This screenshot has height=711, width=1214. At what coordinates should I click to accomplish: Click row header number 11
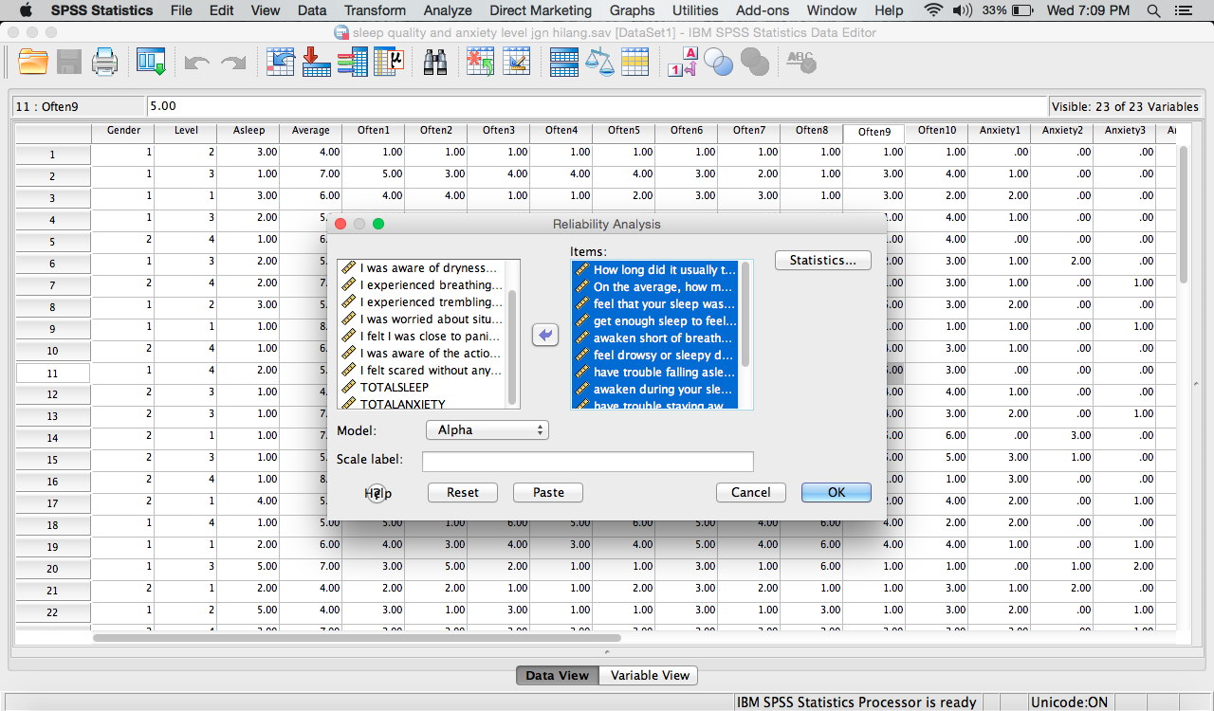(x=53, y=373)
